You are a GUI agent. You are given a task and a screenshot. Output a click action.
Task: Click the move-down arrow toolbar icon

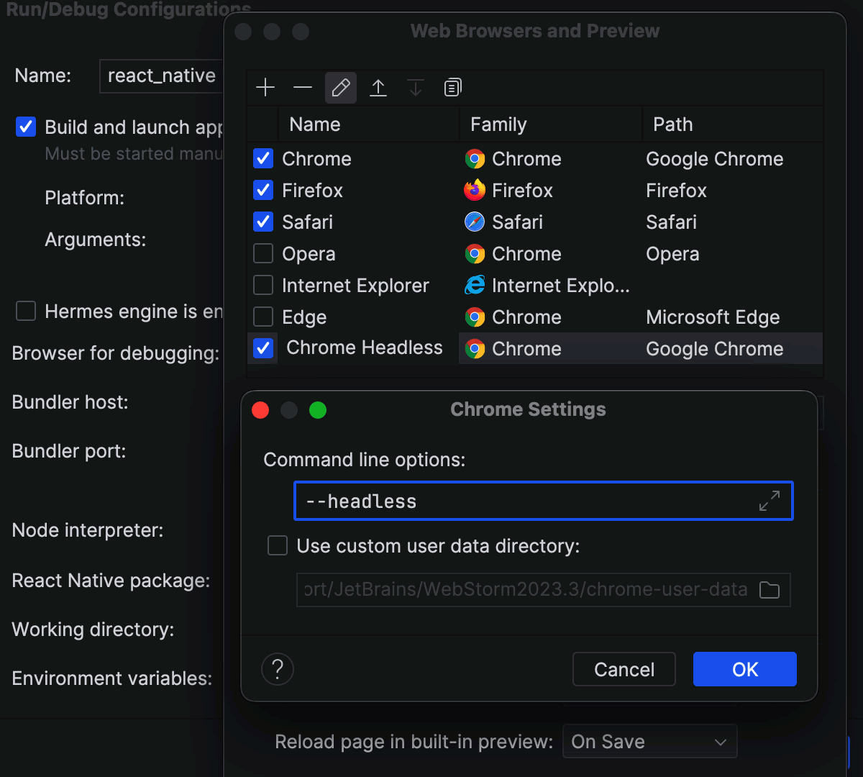(415, 87)
